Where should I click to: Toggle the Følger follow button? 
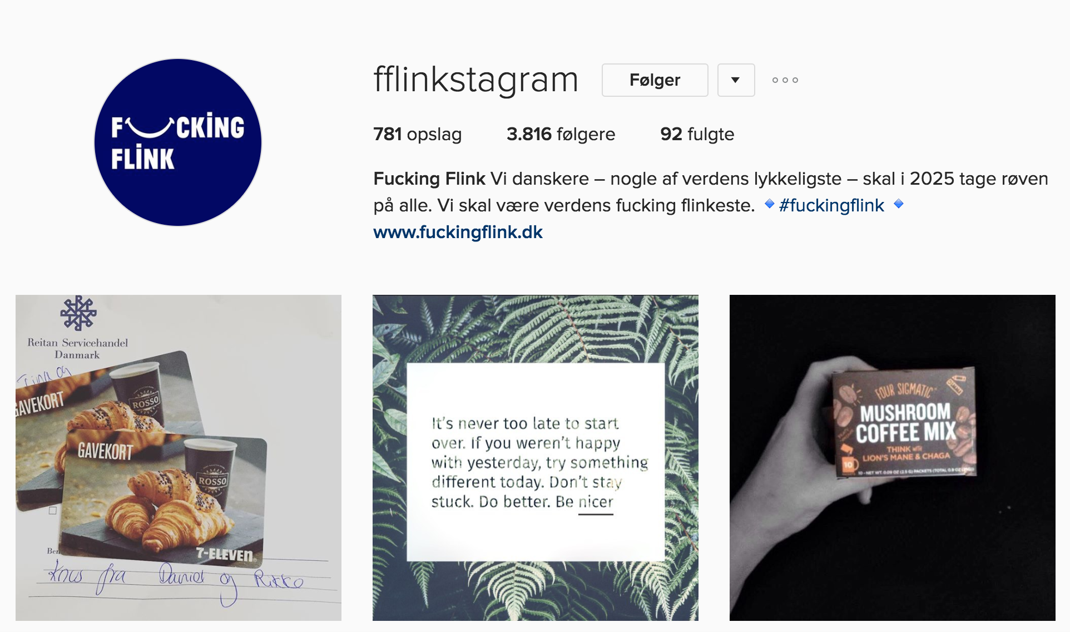[655, 80]
